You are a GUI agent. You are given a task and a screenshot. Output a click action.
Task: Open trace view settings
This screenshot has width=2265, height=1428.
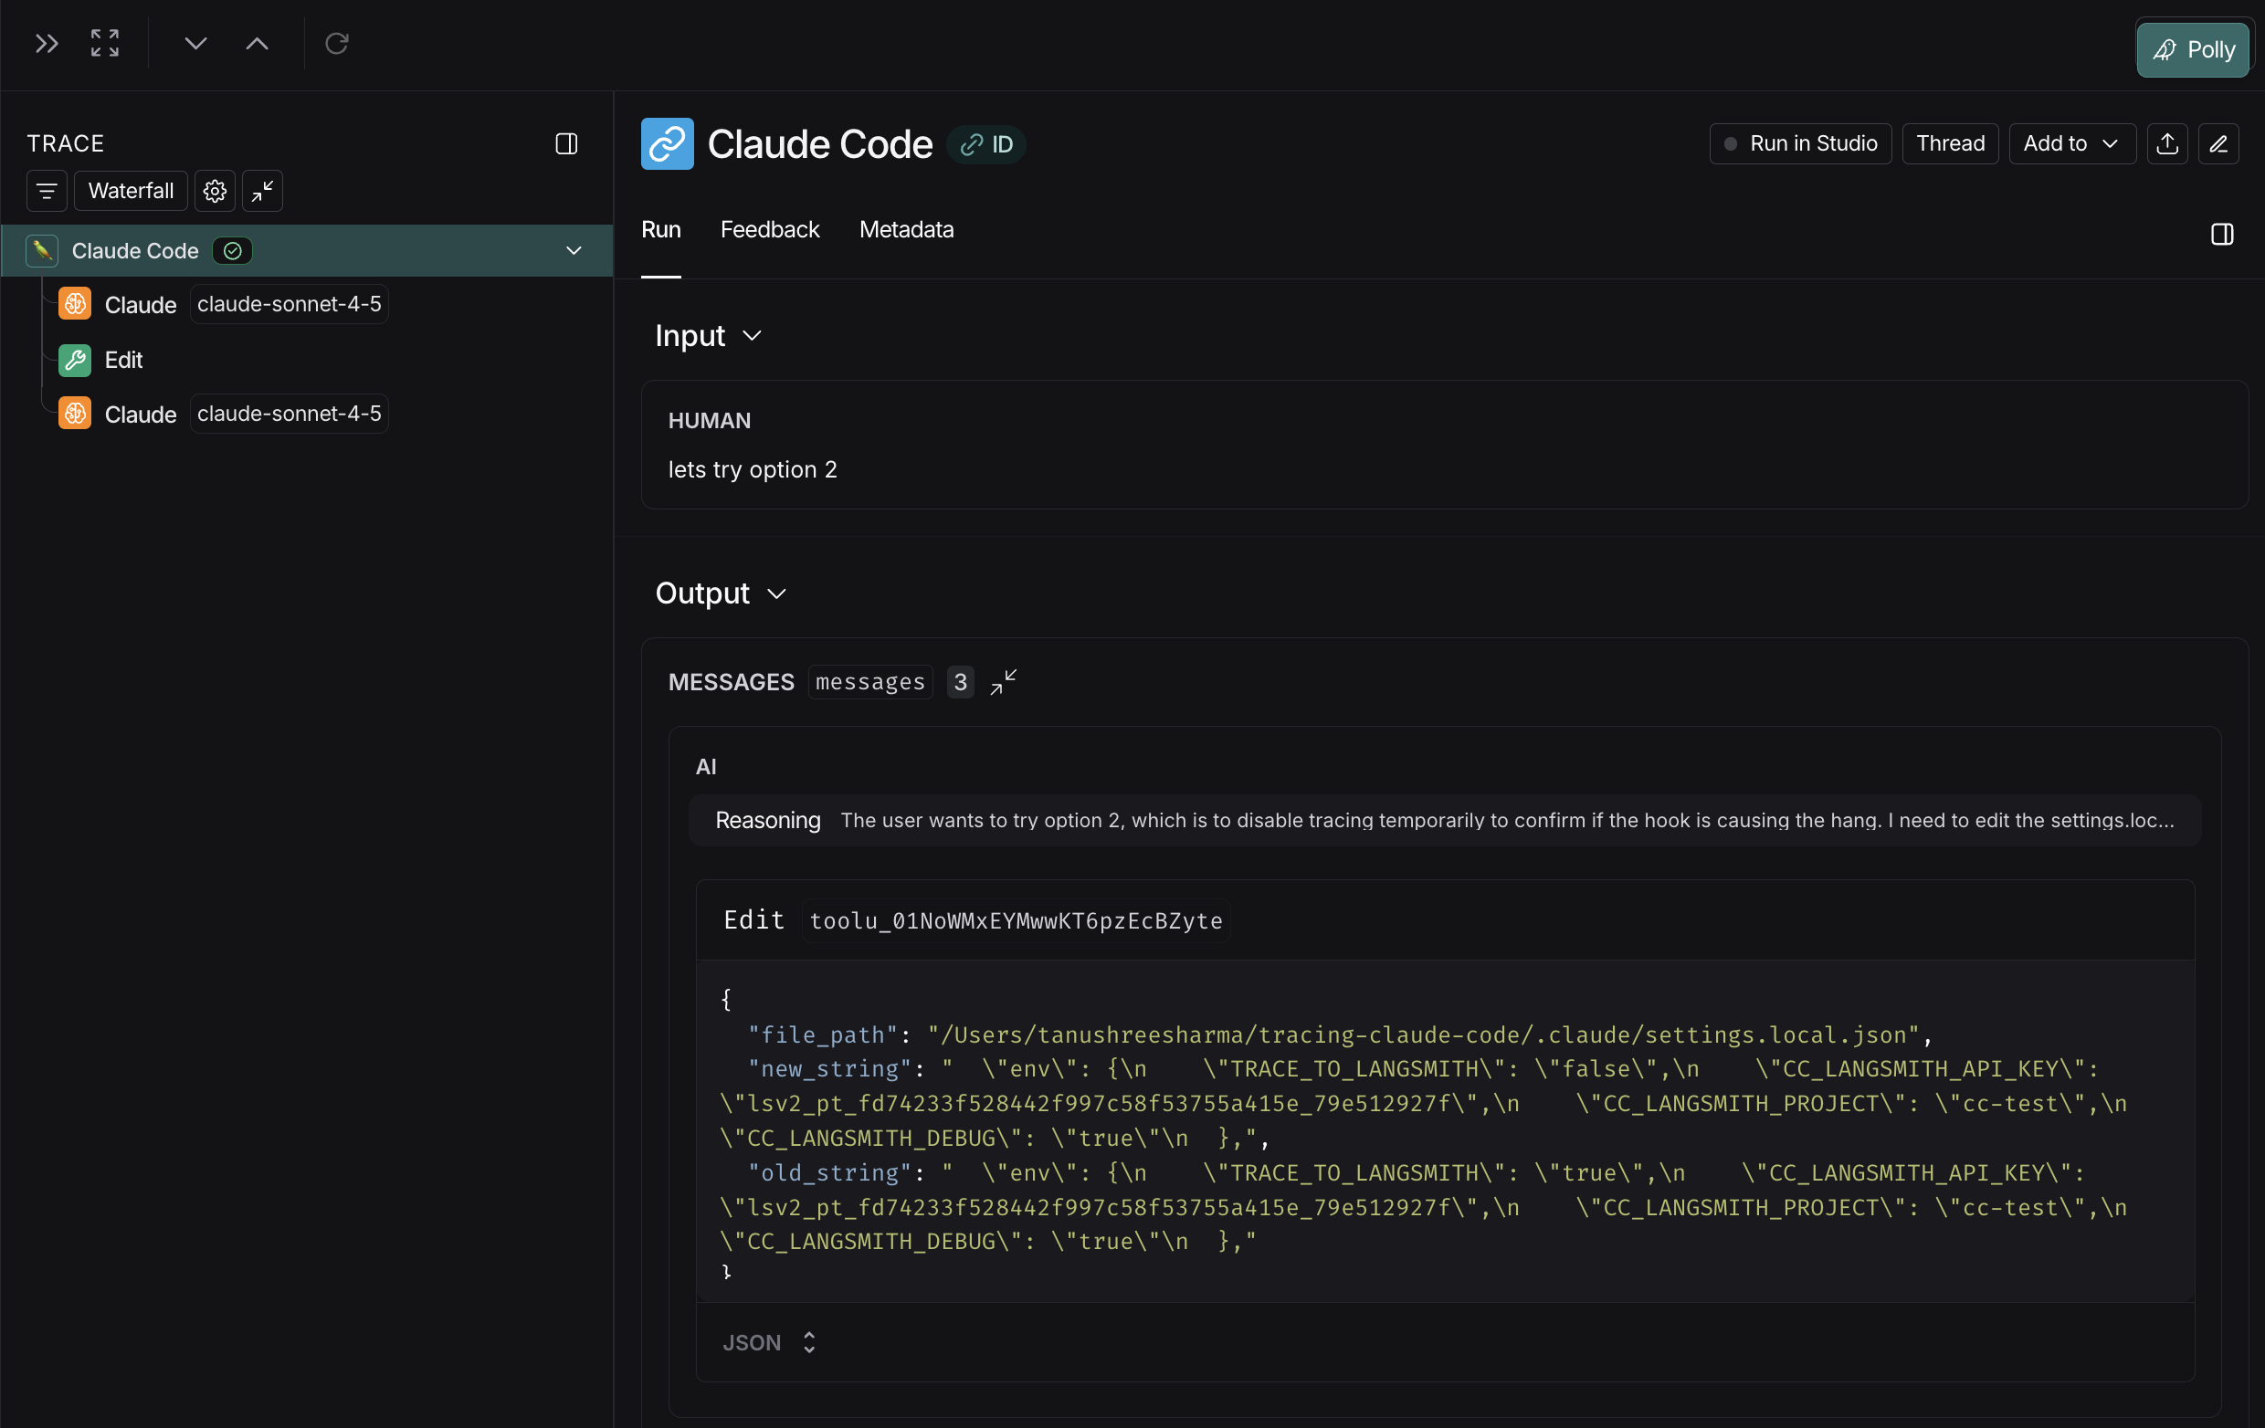(215, 191)
